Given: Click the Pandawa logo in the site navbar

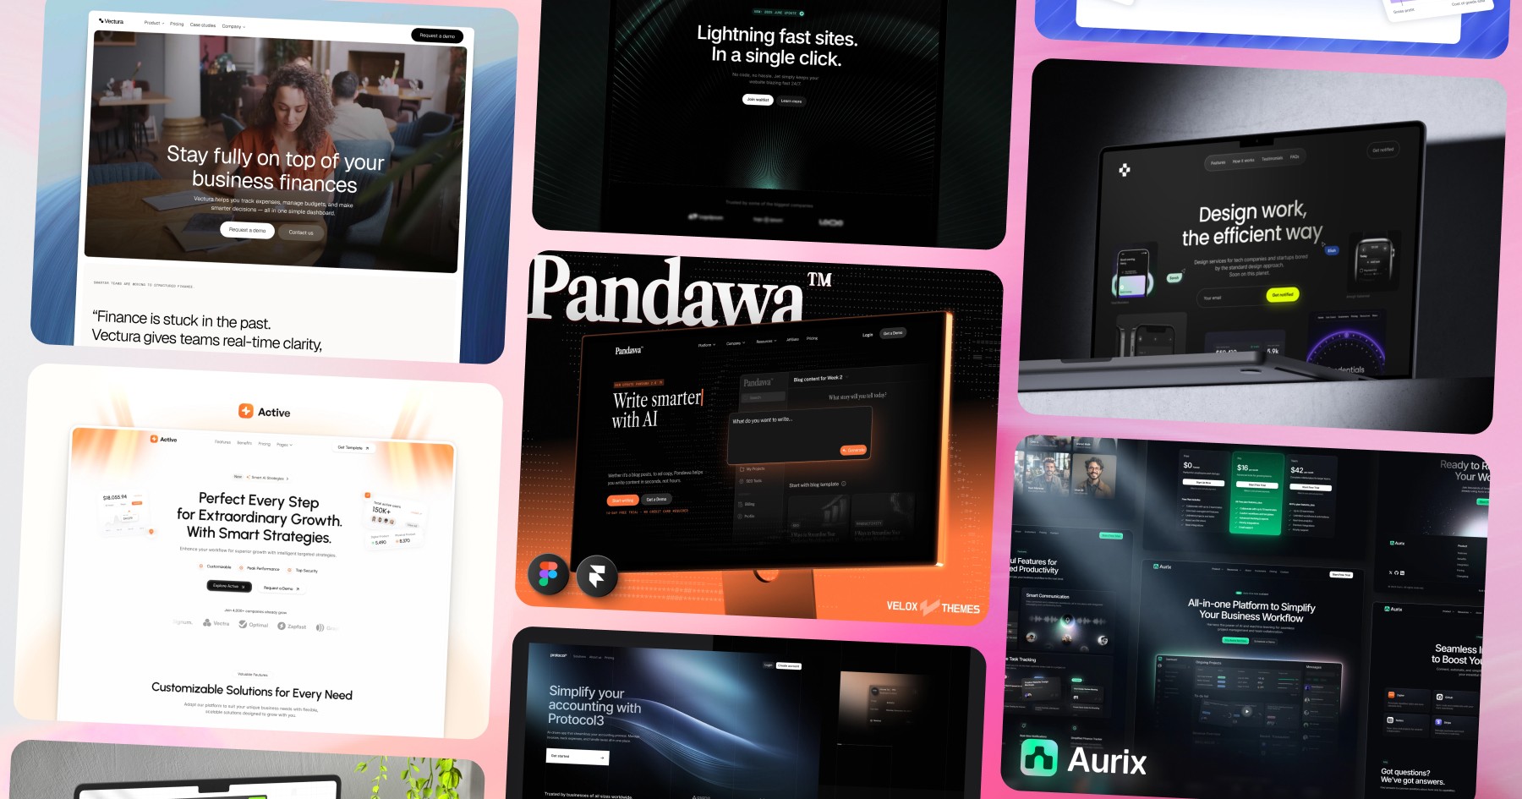Looking at the screenshot, I should [628, 350].
